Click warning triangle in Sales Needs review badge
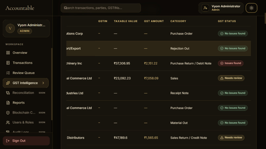Viewport: 266px width, 149px height. click(222, 78)
